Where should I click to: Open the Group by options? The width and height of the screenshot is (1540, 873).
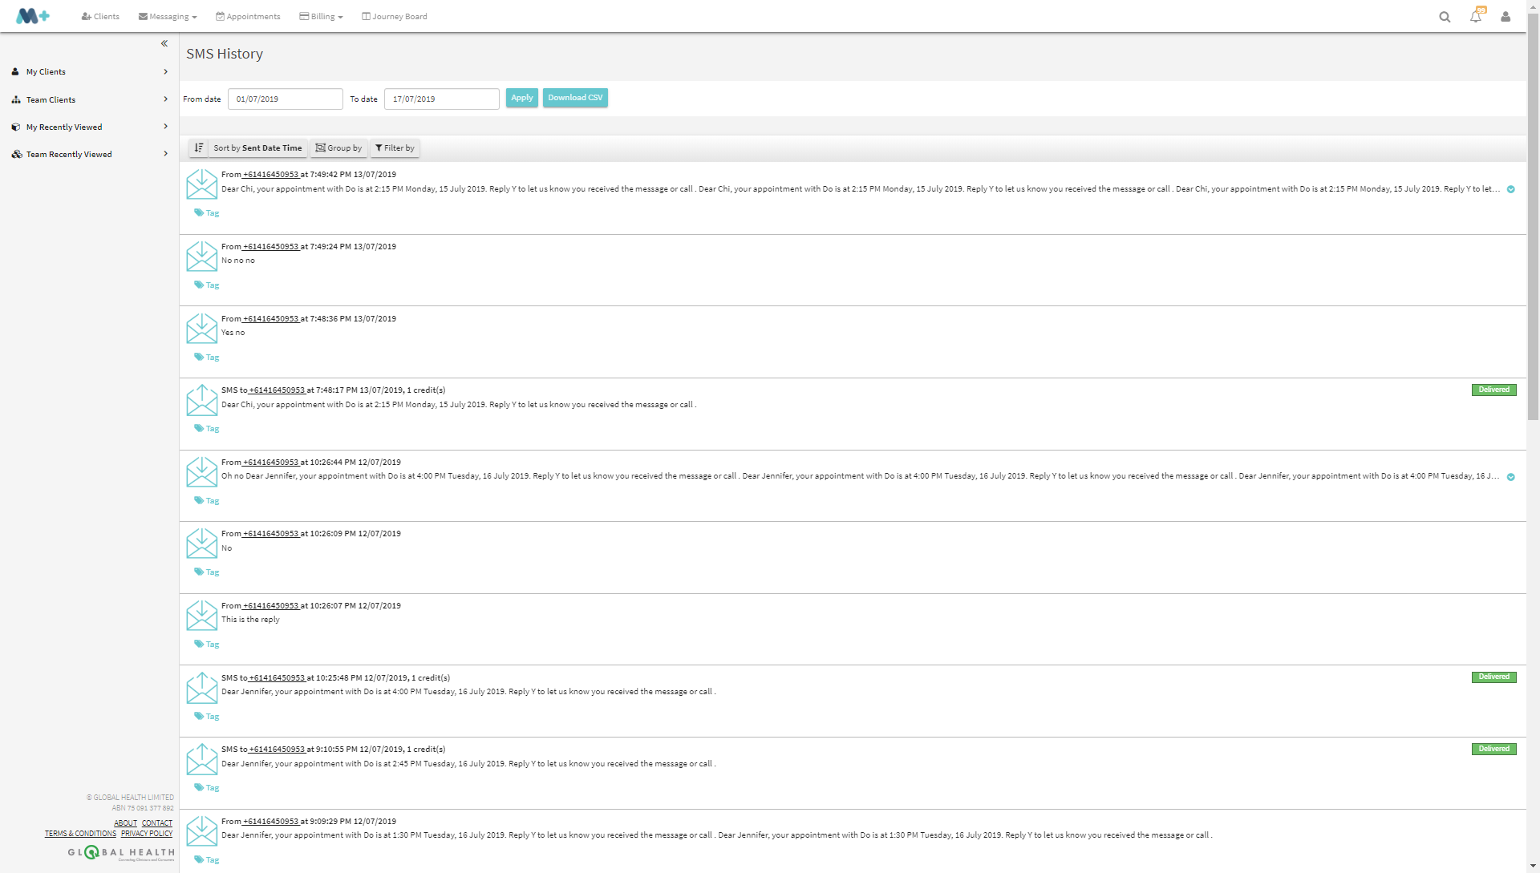338,148
